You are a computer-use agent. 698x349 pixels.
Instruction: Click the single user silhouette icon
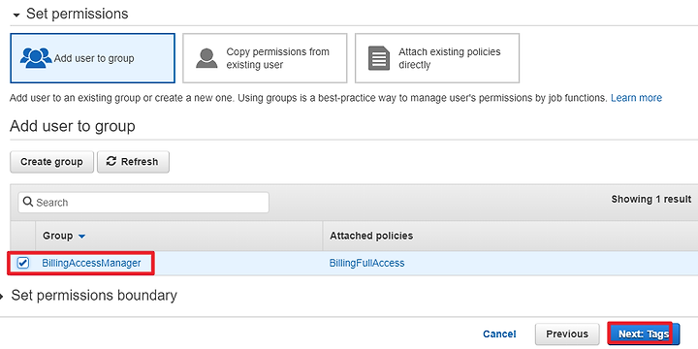click(206, 58)
